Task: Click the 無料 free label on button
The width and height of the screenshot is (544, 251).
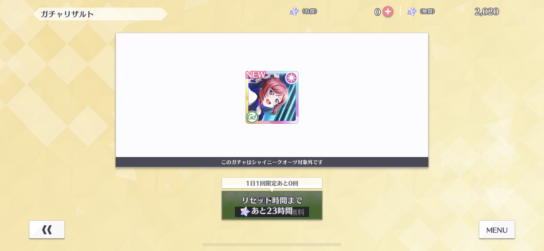Action: pos(298,212)
